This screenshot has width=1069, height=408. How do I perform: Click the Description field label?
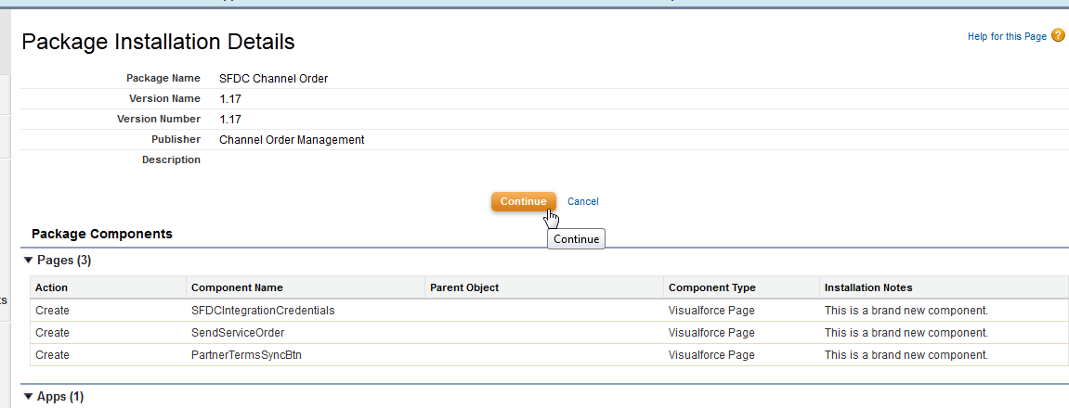click(x=171, y=160)
